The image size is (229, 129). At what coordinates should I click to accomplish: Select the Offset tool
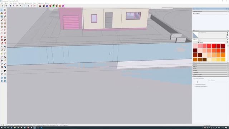pos(5,43)
